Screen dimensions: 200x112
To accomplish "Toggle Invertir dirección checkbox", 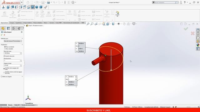I will pyautogui.click(x=4, y=56).
